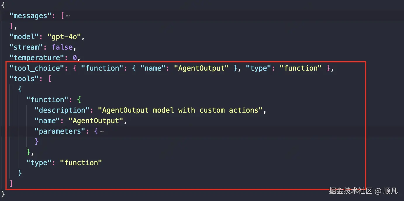Select "name" key on the tool_choice line
This screenshot has height=201, width=404.
point(153,68)
